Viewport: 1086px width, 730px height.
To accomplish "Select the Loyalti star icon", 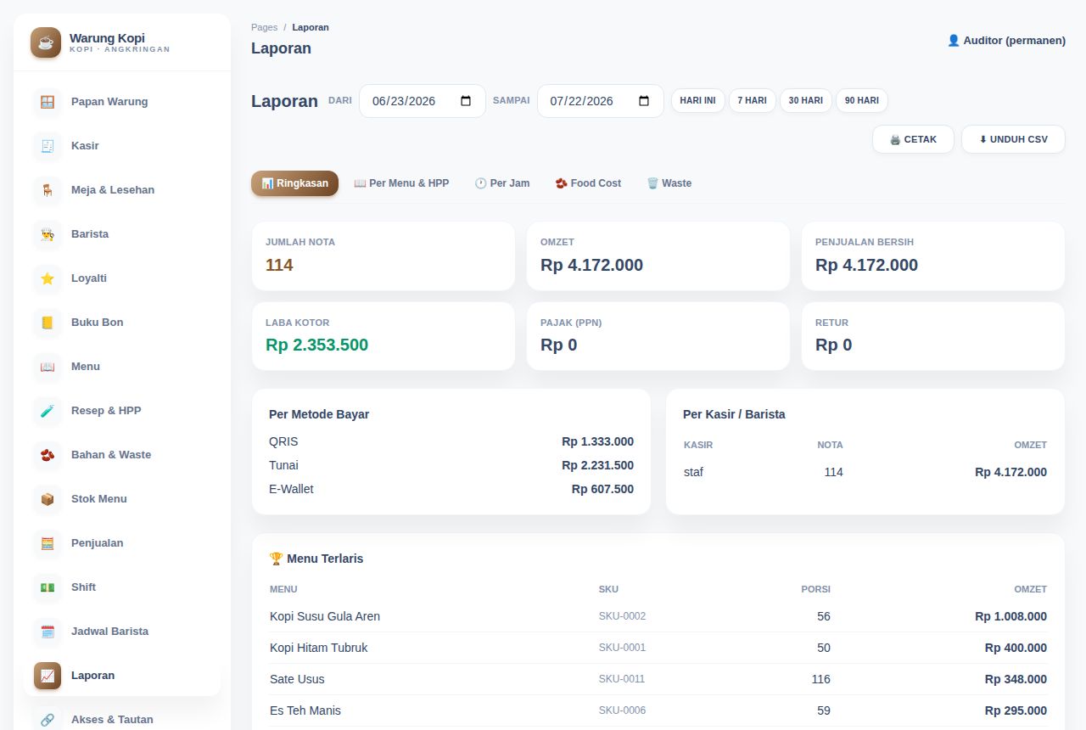I will [48, 278].
